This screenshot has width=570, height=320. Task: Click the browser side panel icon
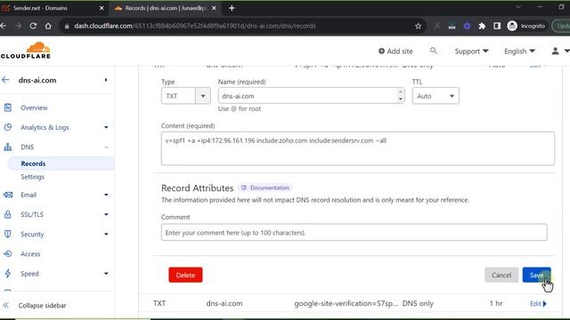click(497, 26)
